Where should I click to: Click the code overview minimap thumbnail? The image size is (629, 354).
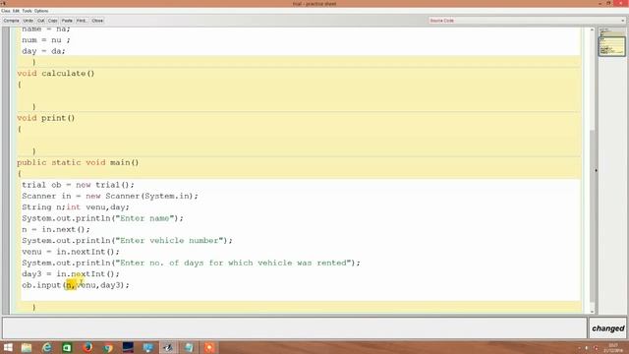pos(611,42)
